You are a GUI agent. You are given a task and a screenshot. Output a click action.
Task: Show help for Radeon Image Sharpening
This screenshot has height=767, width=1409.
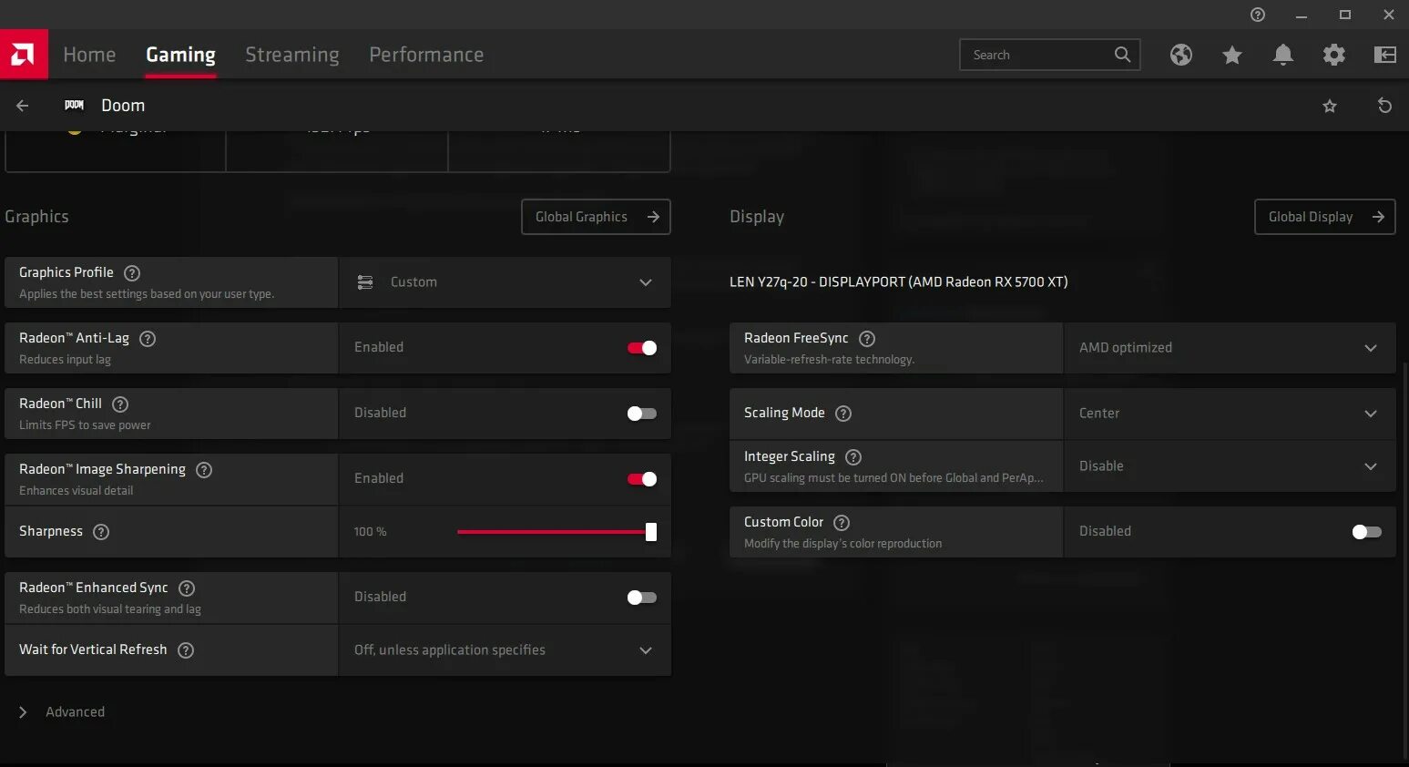tap(204, 470)
